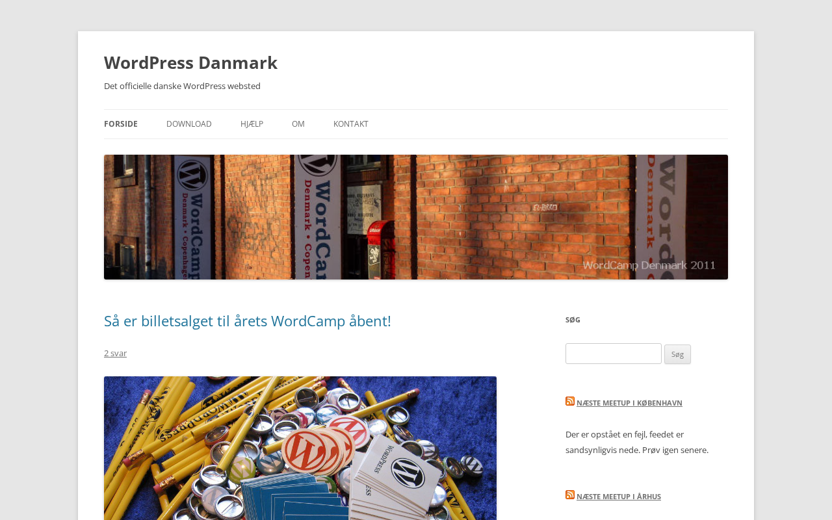
Task: Go to WordPress Danmark site title
Action: tap(190, 62)
